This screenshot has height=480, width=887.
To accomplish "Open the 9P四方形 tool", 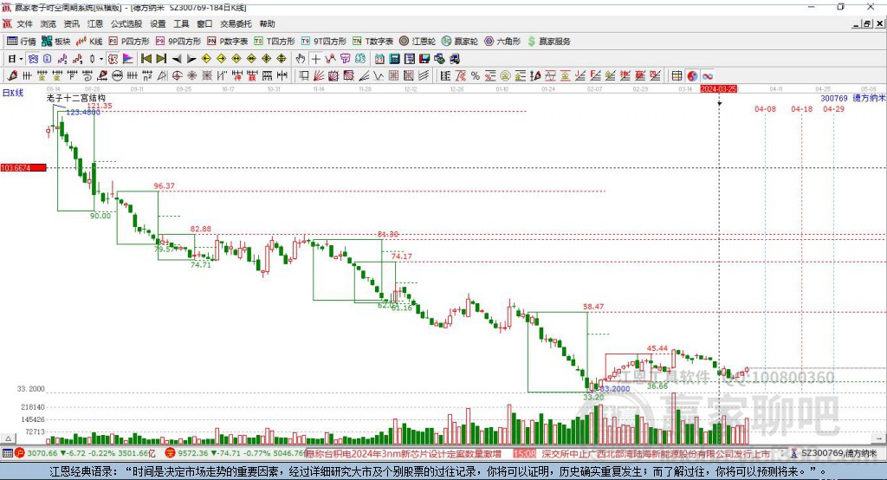I will point(178,42).
